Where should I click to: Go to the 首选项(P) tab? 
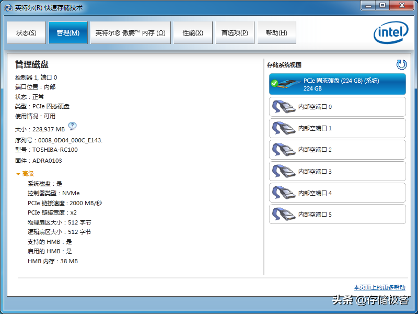pyautogui.click(x=234, y=33)
